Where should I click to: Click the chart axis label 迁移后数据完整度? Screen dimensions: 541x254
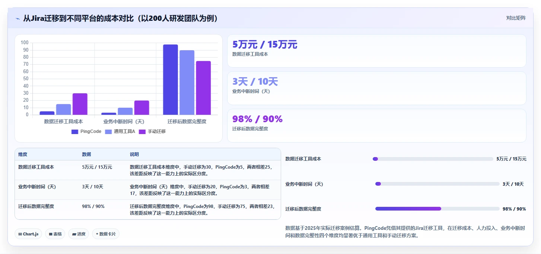(x=187, y=121)
